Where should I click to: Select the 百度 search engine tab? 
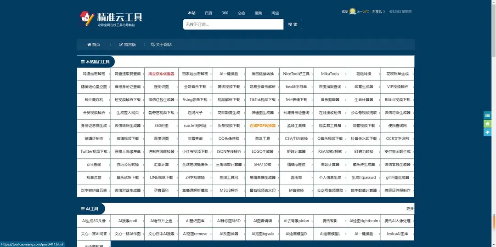coord(209,13)
